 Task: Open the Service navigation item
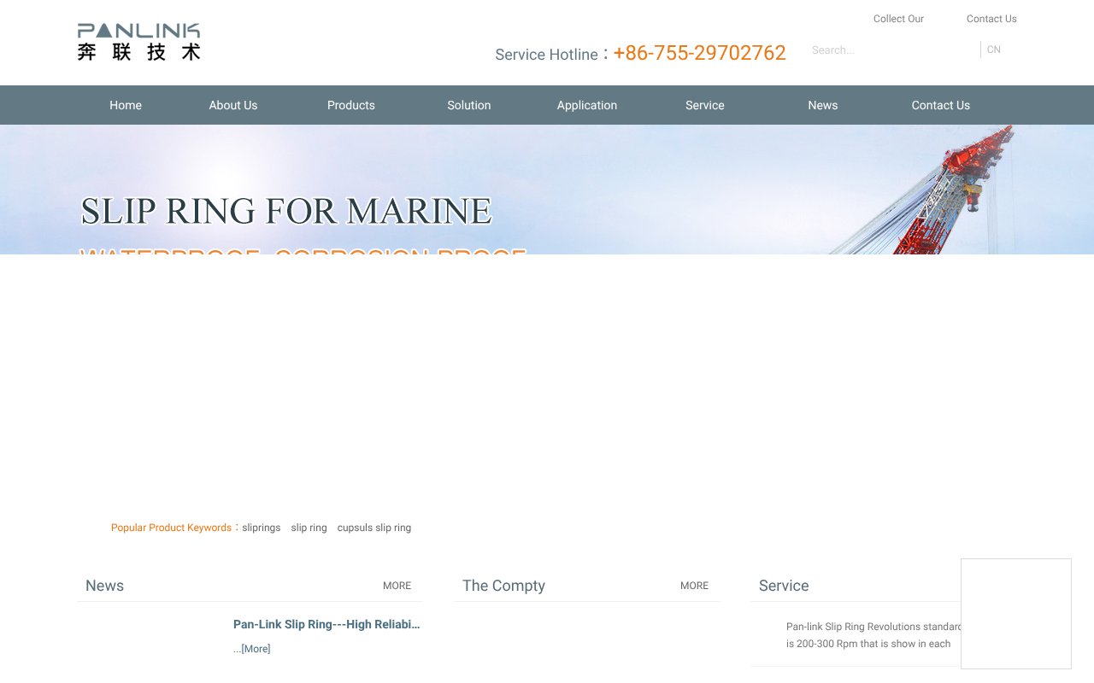[704, 105]
